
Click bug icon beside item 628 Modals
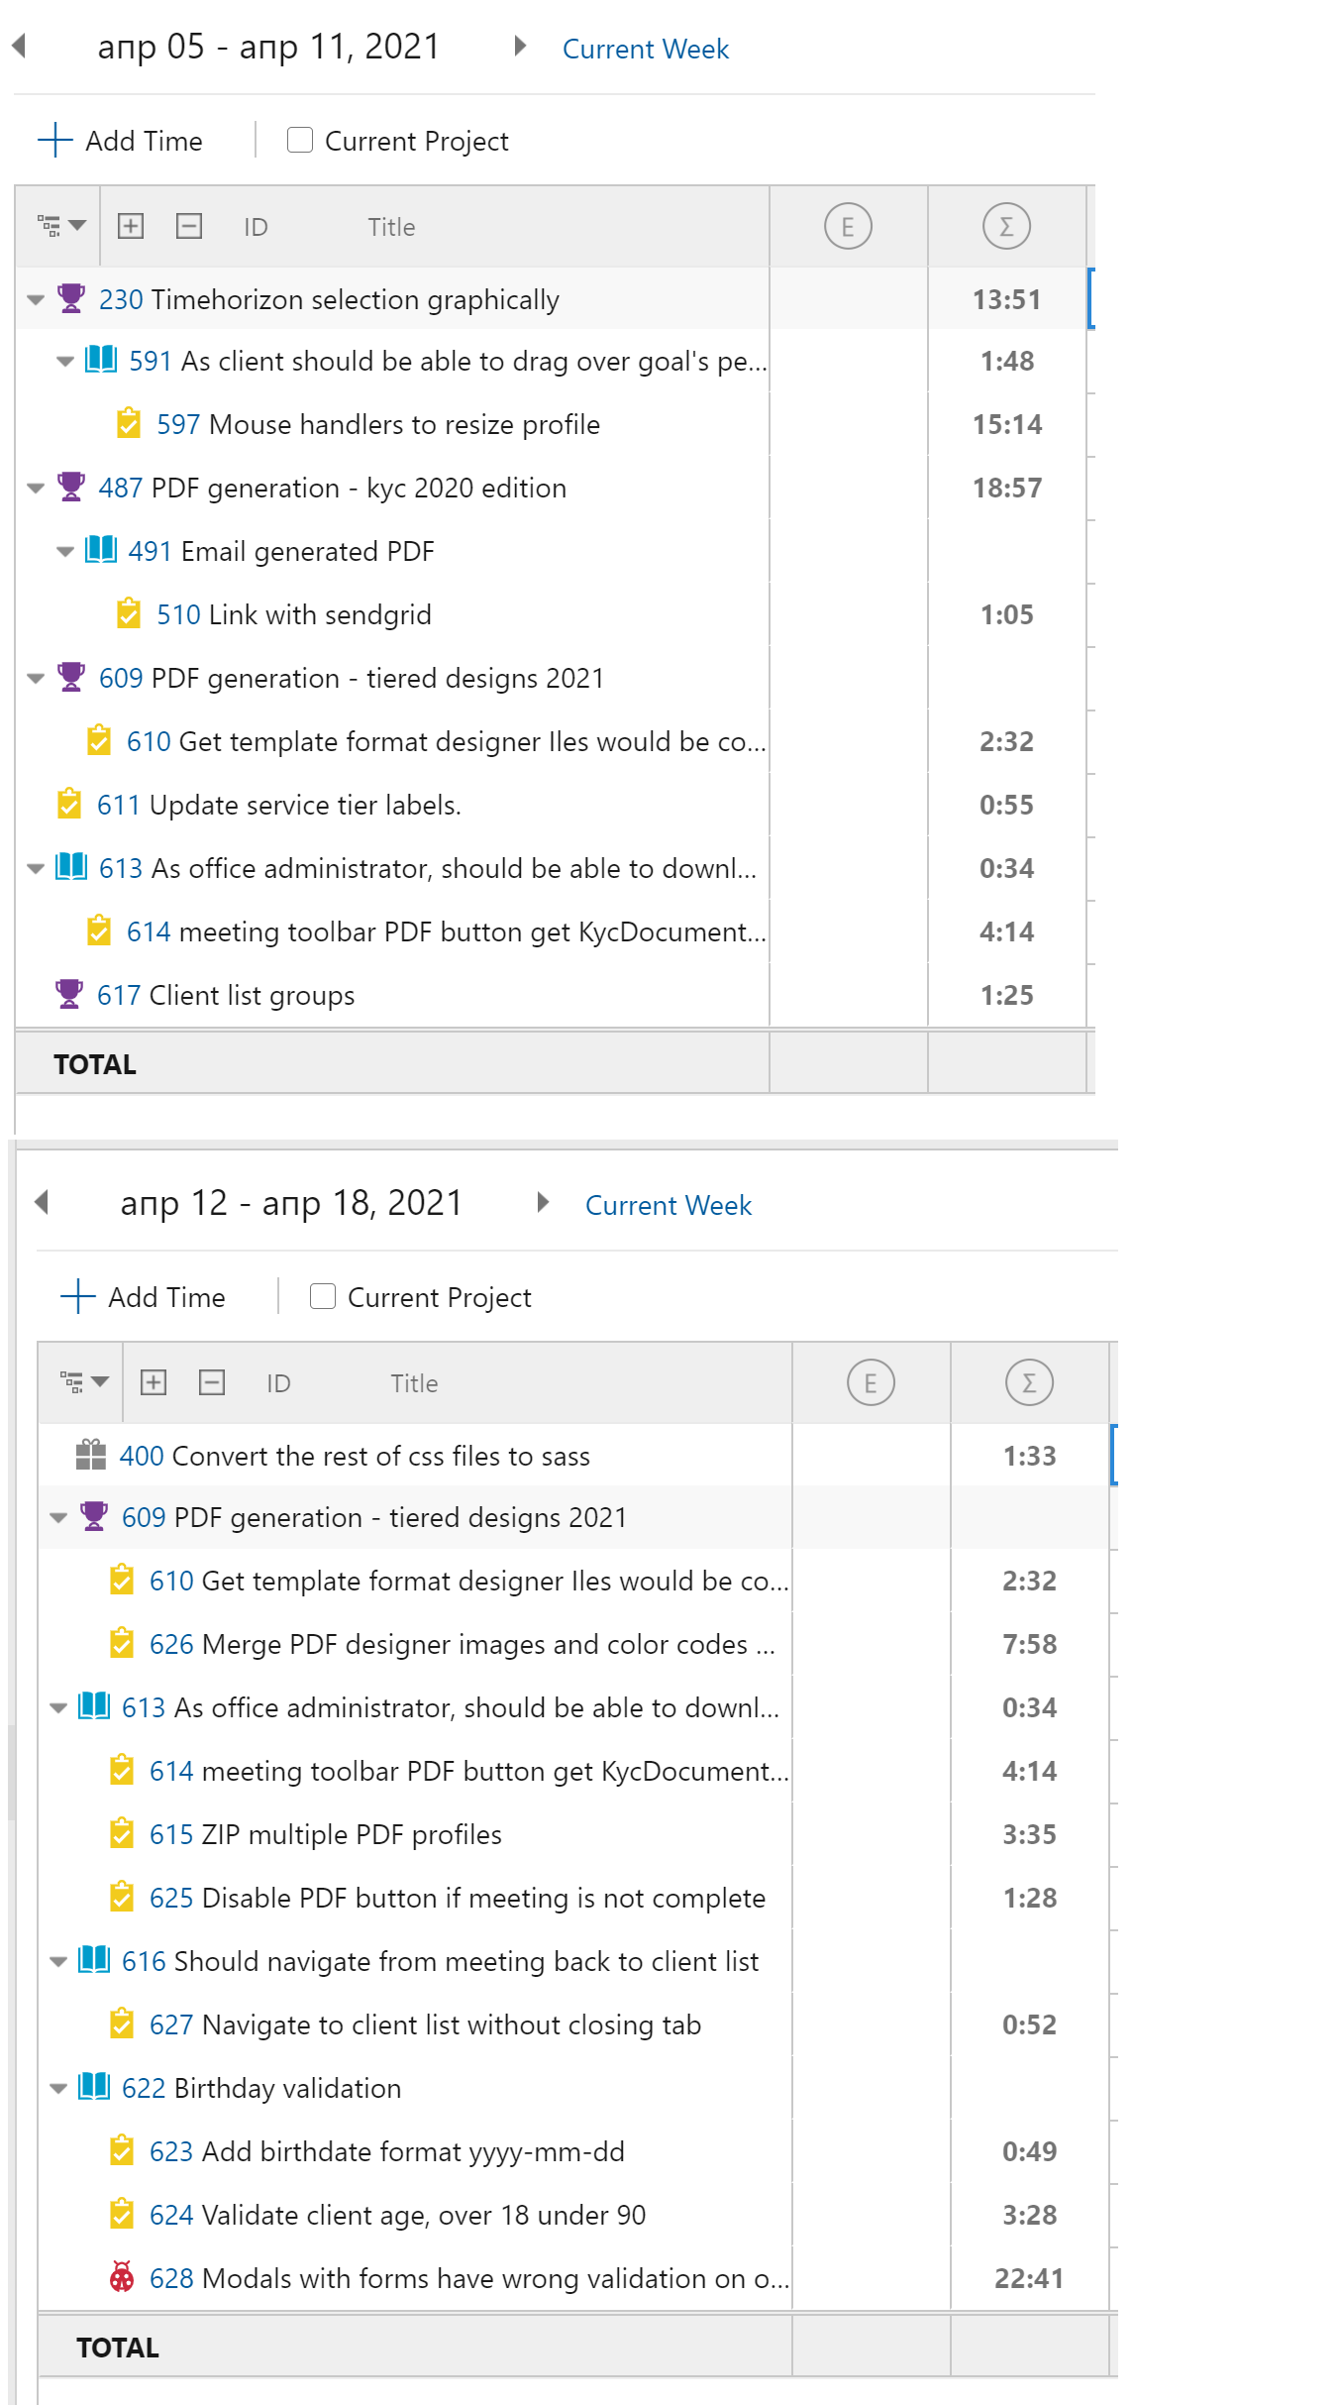[x=122, y=2277]
